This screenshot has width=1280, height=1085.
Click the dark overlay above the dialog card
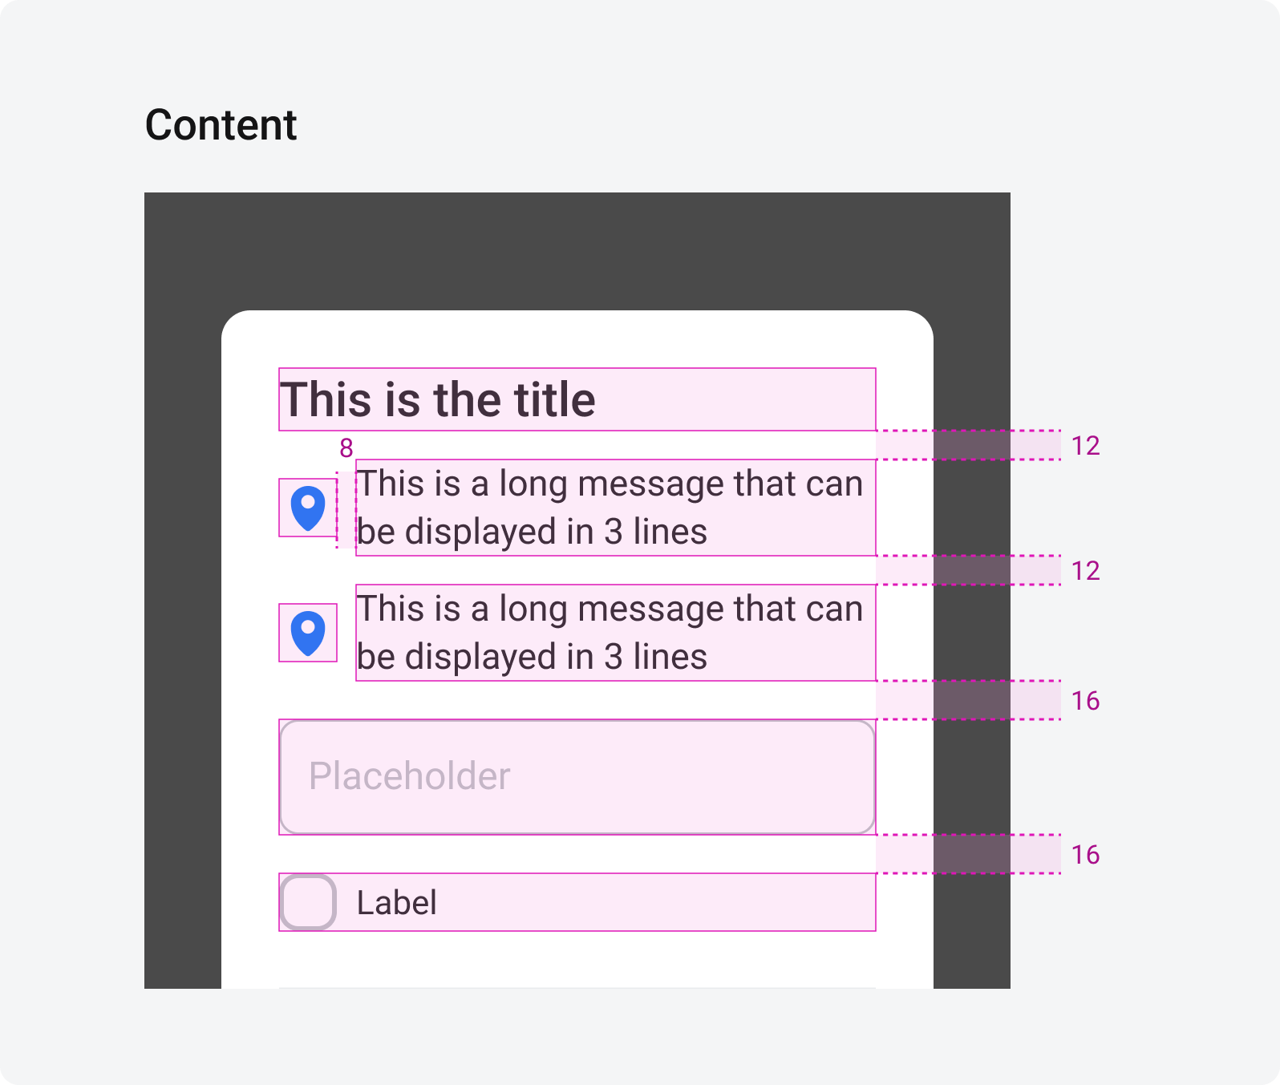pos(577,250)
